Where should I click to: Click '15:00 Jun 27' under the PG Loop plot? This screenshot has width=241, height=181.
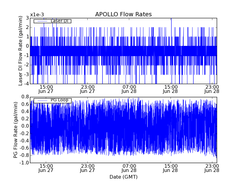click(46, 168)
